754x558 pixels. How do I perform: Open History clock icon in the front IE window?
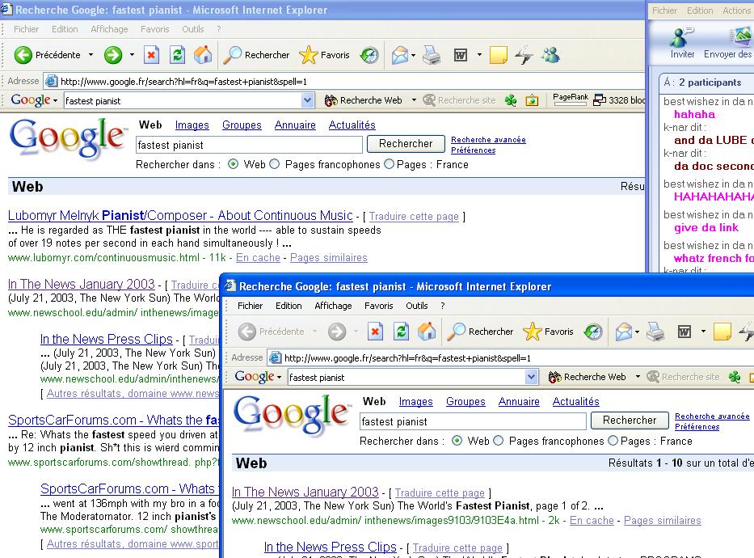[x=593, y=332]
